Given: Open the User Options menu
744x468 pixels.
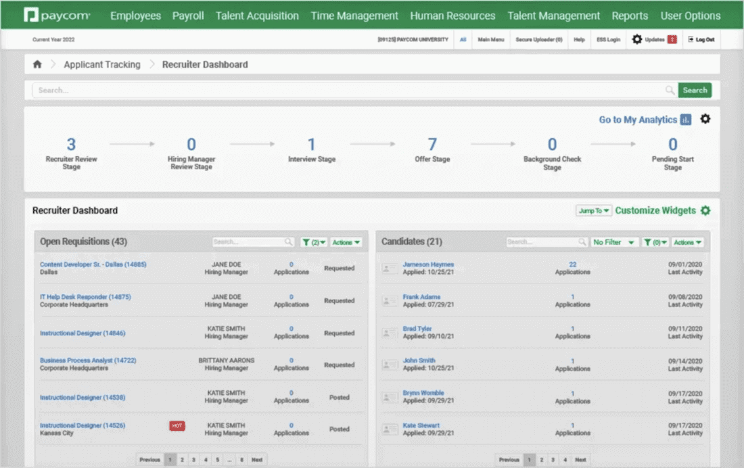Looking at the screenshot, I should (x=691, y=16).
